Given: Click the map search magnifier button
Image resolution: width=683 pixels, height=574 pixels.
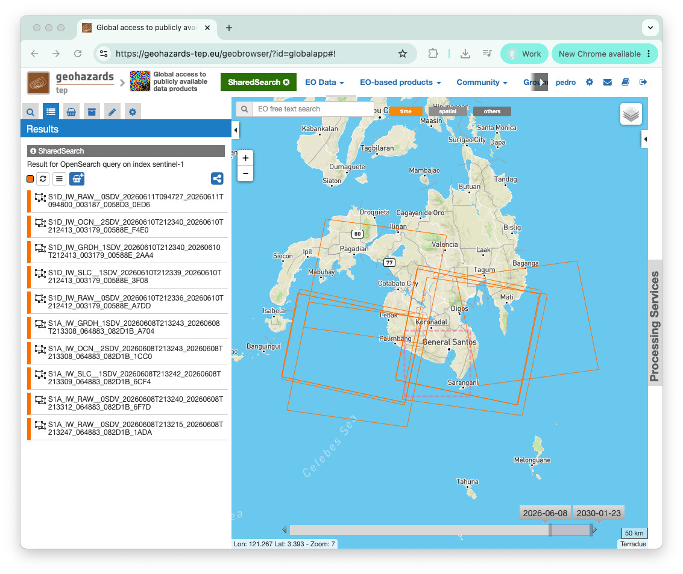Looking at the screenshot, I should tap(244, 109).
